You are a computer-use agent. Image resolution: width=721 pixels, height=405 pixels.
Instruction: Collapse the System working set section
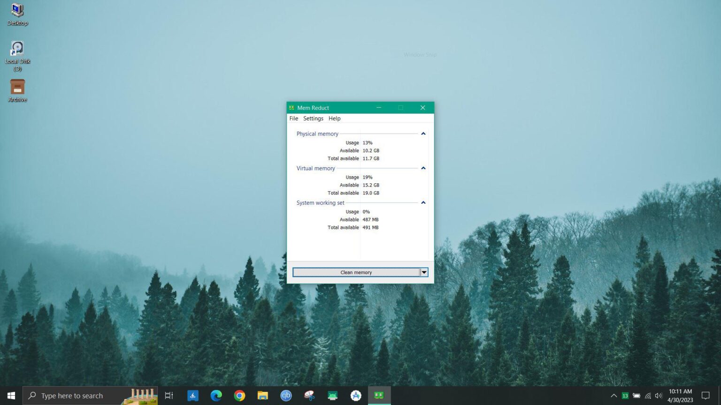click(423, 202)
